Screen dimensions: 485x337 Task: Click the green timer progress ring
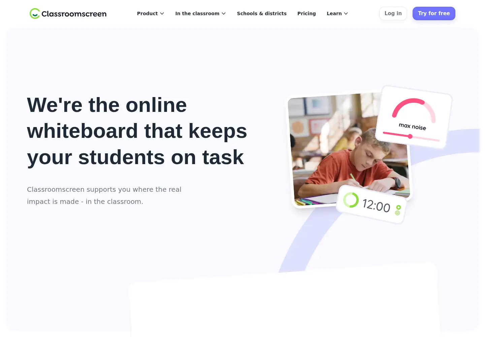pos(351,200)
